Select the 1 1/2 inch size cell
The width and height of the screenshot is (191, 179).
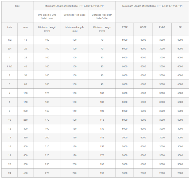(10, 67)
